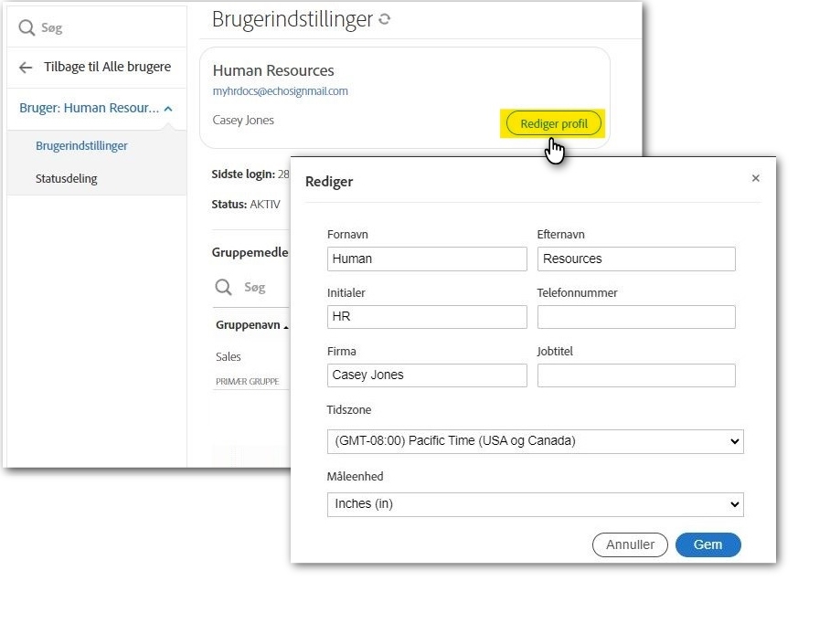The image size is (830, 634).
Task: Click the empty Jobtitel field
Action: (636, 375)
